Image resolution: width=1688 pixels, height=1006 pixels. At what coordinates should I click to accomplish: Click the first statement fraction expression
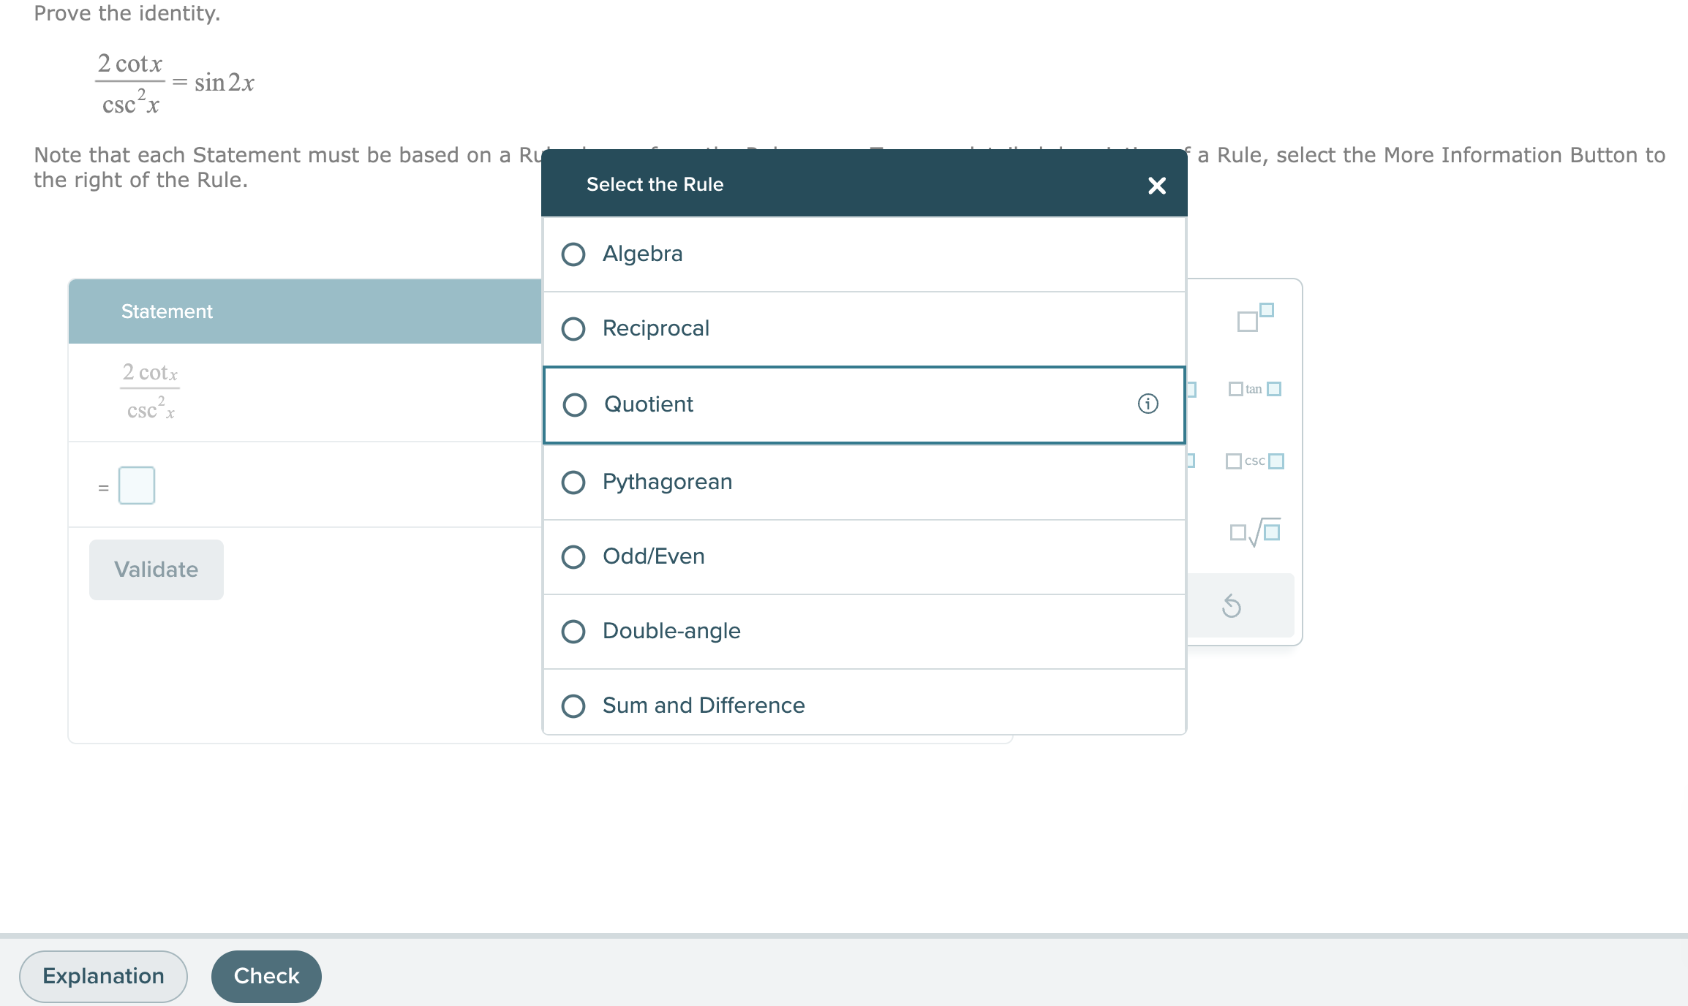(150, 392)
